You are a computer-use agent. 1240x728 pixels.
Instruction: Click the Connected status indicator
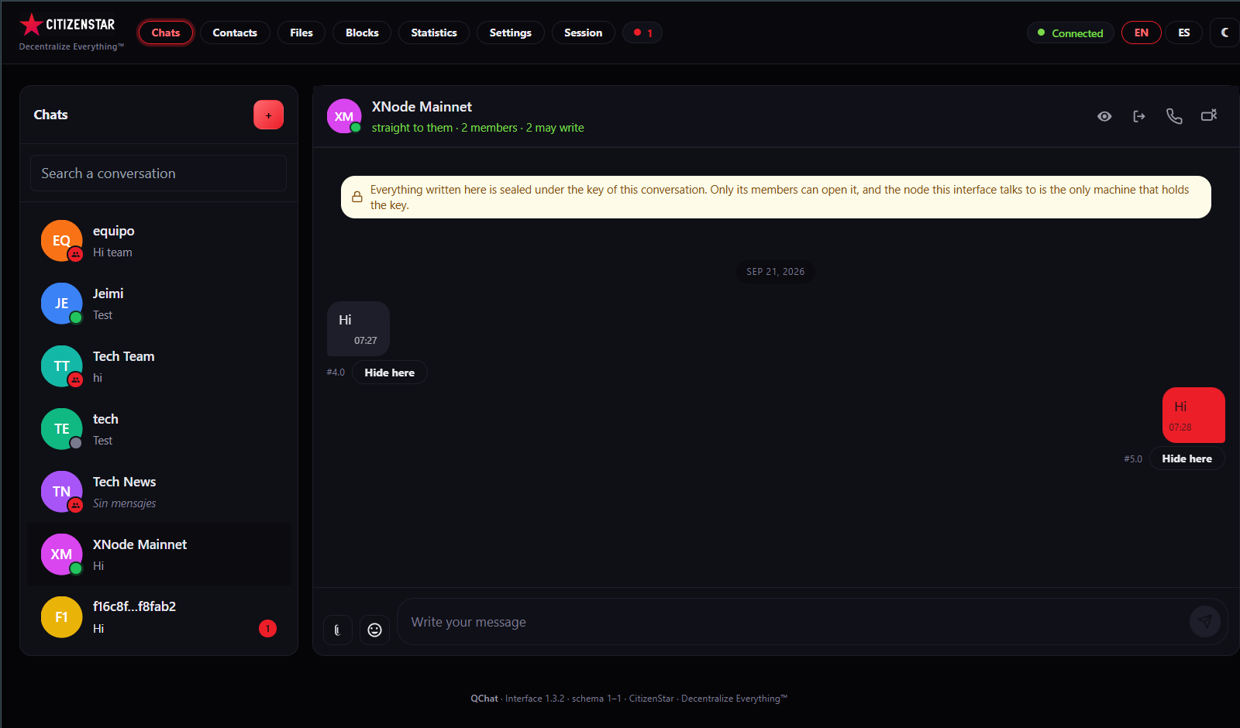click(1070, 33)
